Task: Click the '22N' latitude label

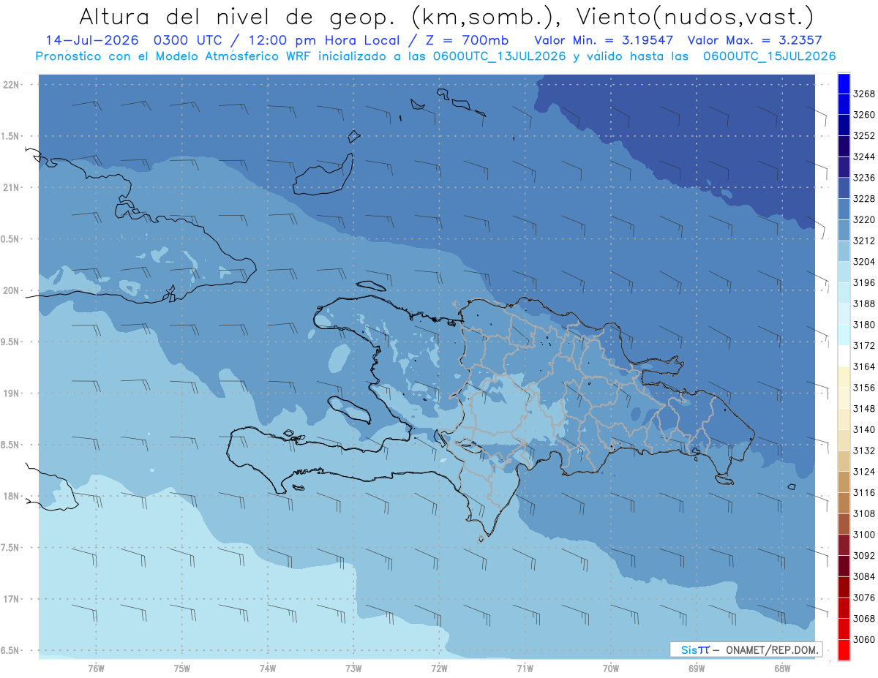Action: click(x=11, y=85)
